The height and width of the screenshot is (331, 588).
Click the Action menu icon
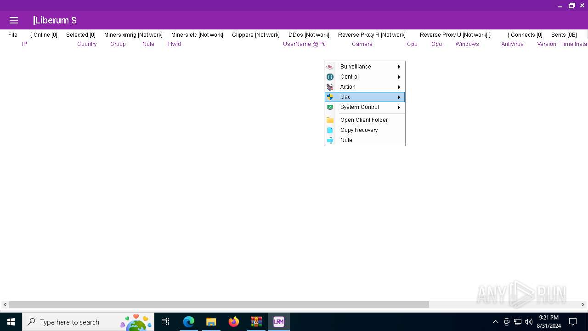pyautogui.click(x=330, y=87)
